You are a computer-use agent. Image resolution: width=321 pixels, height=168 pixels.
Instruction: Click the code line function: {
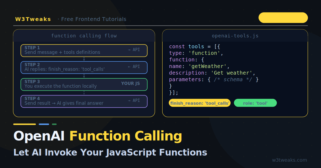pyautogui.click(x=186, y=59)
